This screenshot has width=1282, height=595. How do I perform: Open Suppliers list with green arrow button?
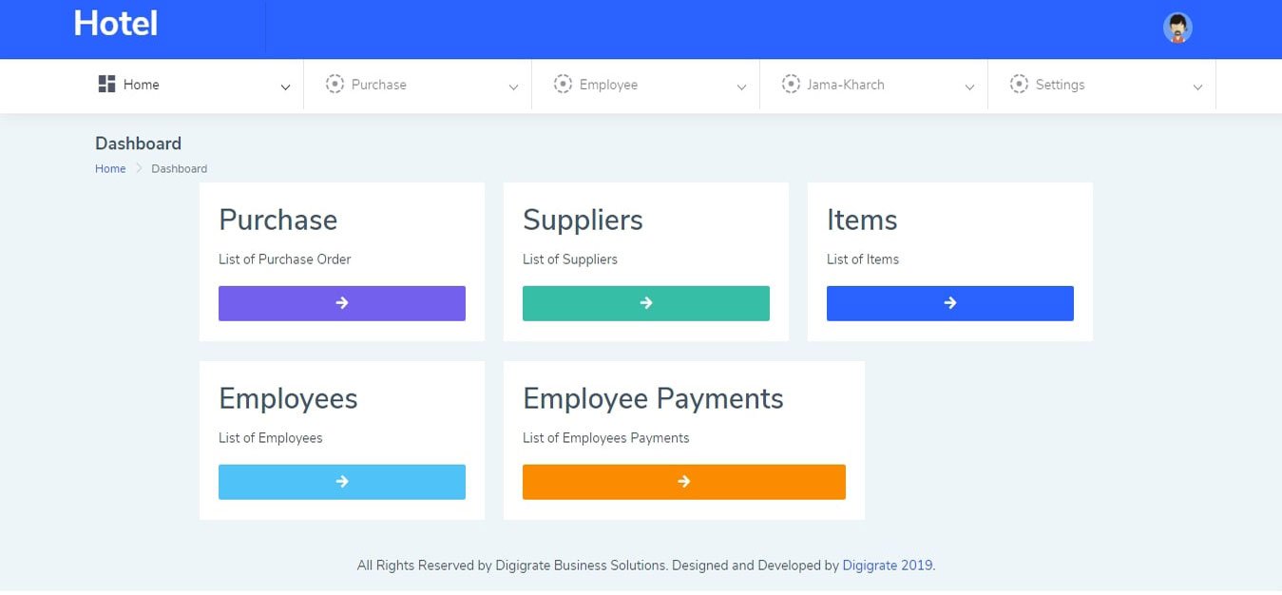point(646,303)
